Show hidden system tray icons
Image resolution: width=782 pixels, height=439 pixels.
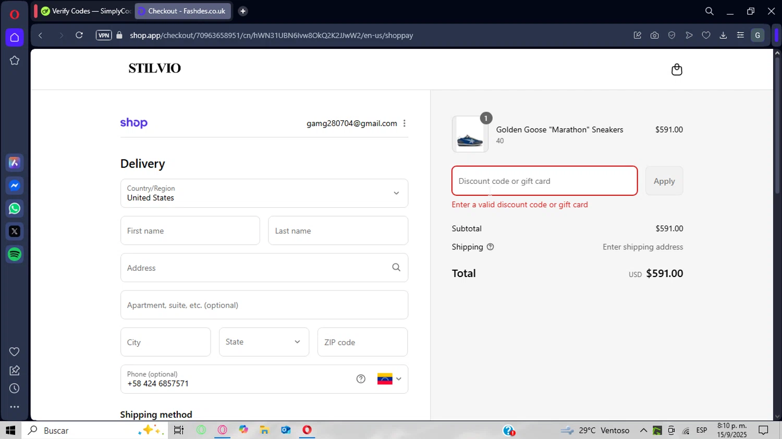coord(643,430)
